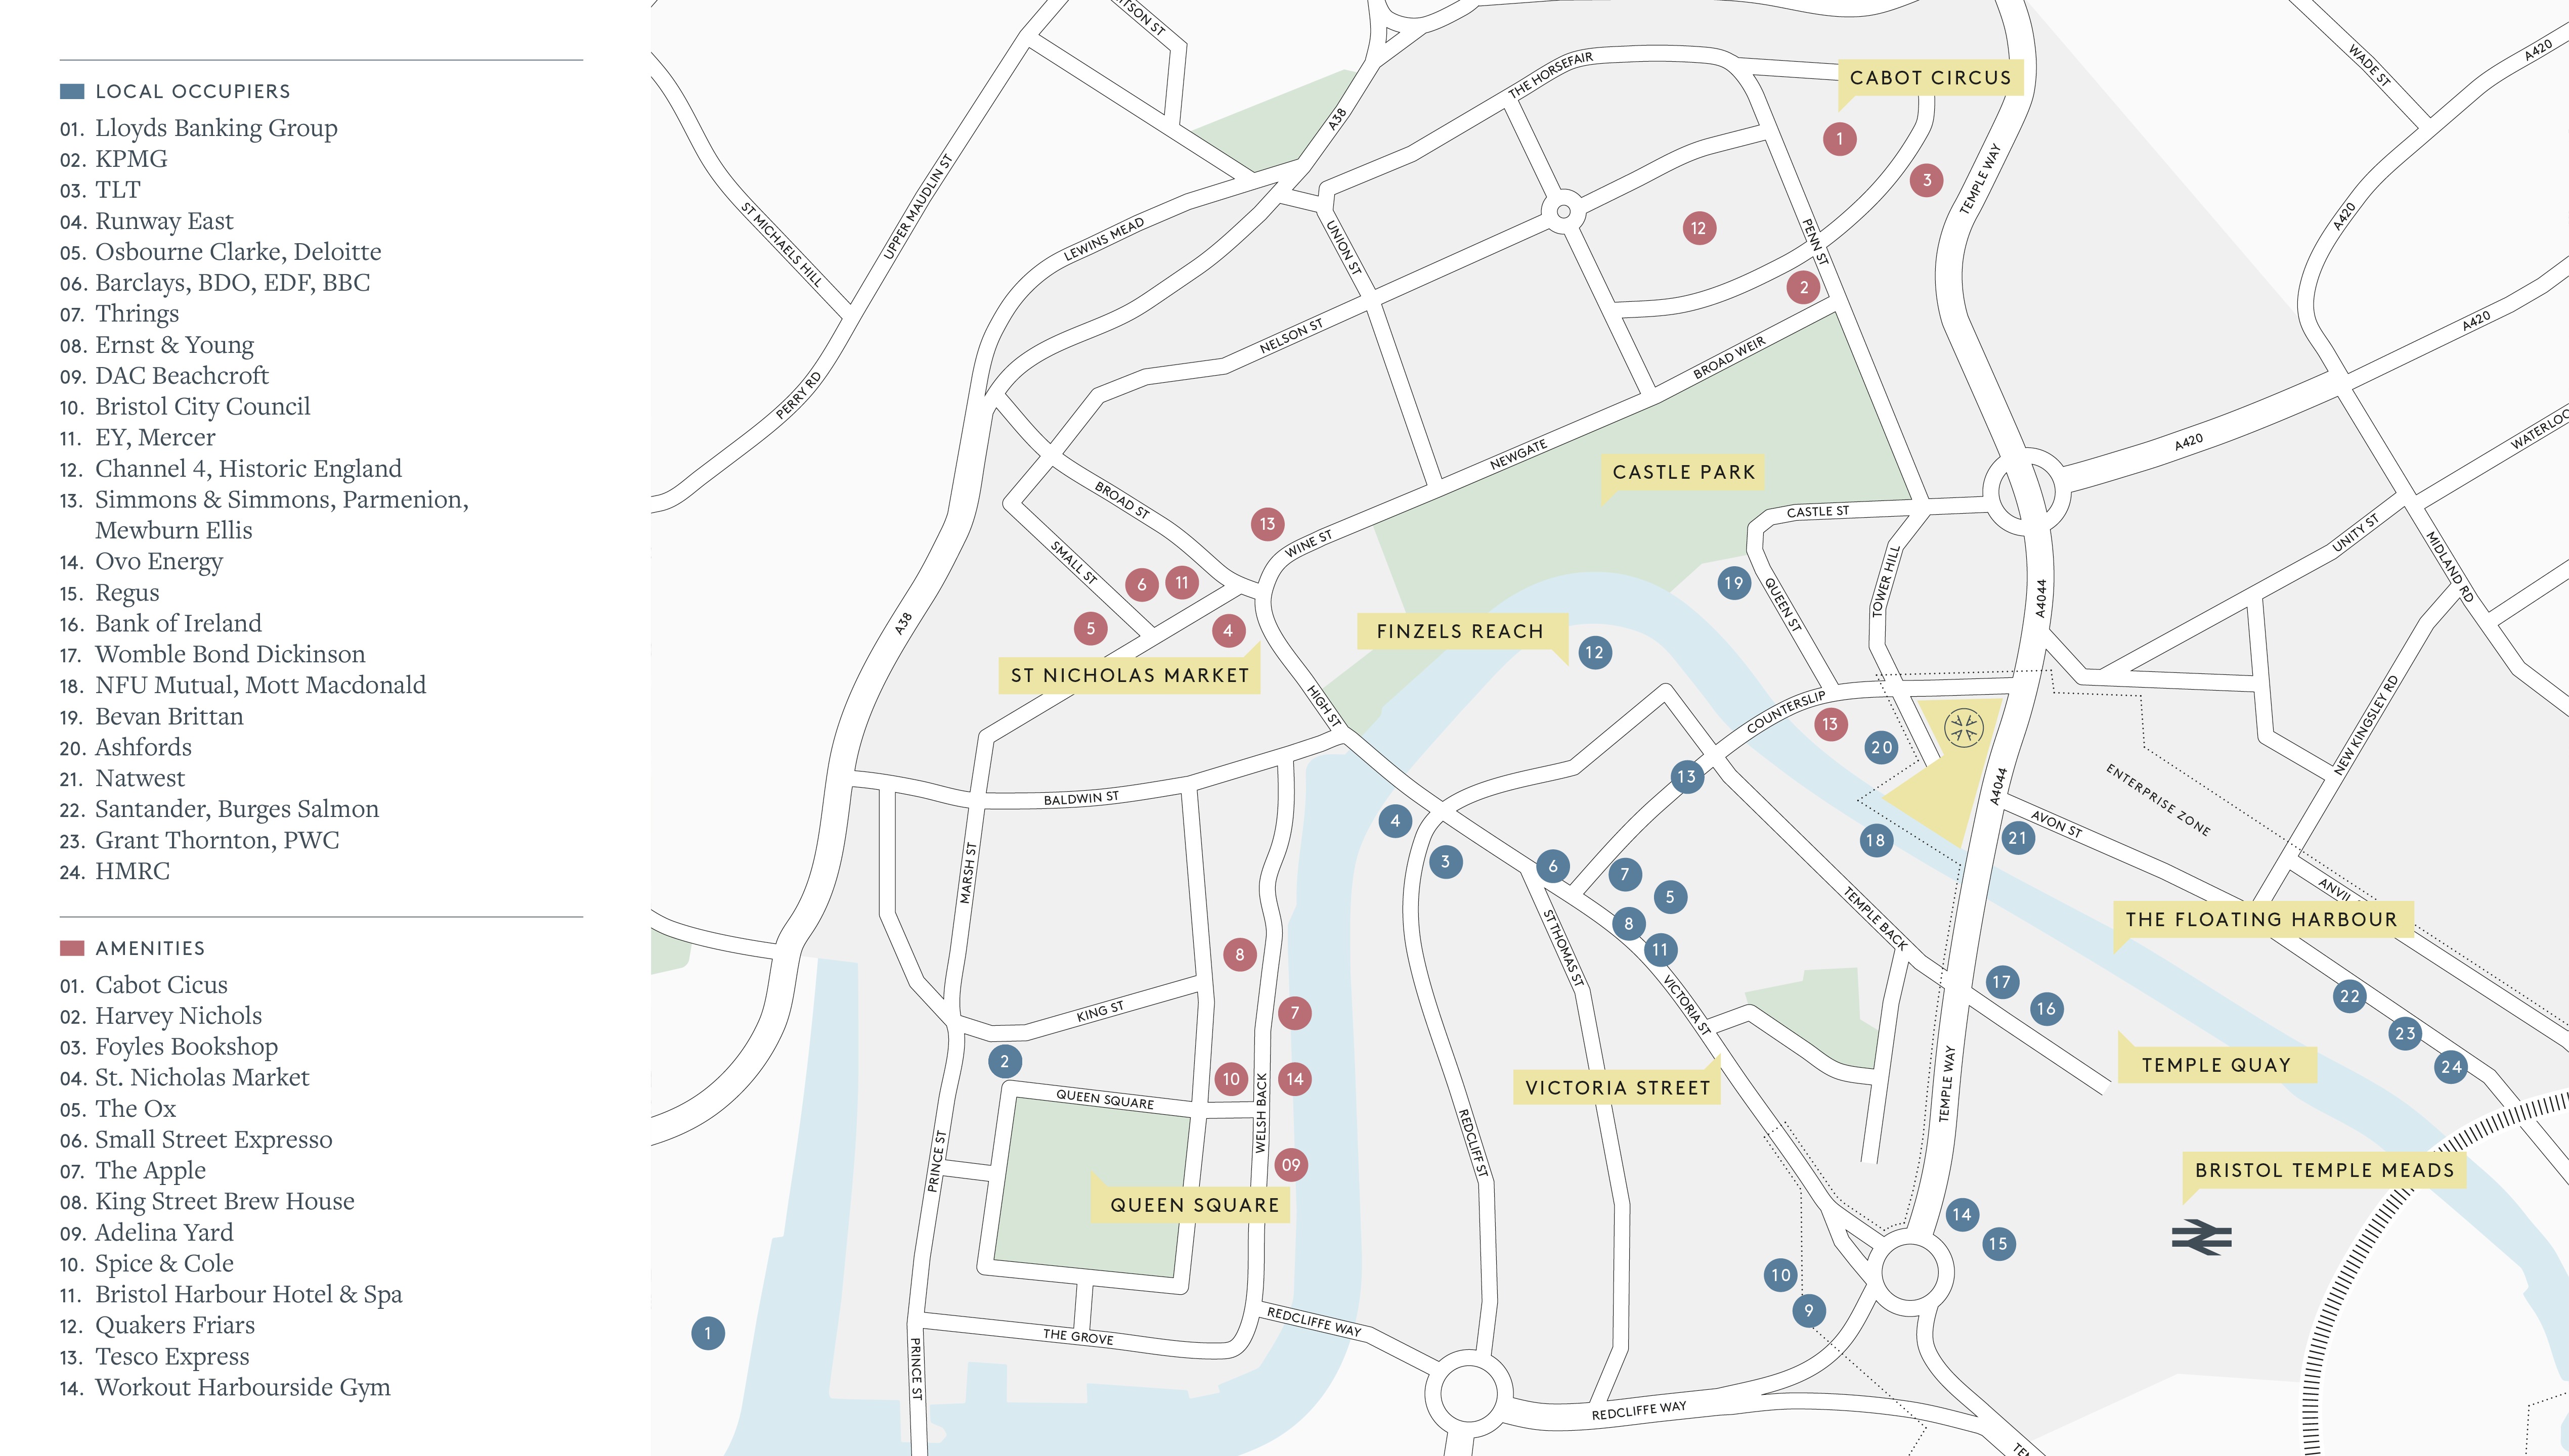2569x1456 pixels.
Task: Click the 'LOCAL OCCUPIERS' heading
Action: point(193,92)
